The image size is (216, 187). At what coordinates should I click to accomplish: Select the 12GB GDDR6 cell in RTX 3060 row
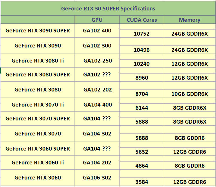(x=190, y=182)
